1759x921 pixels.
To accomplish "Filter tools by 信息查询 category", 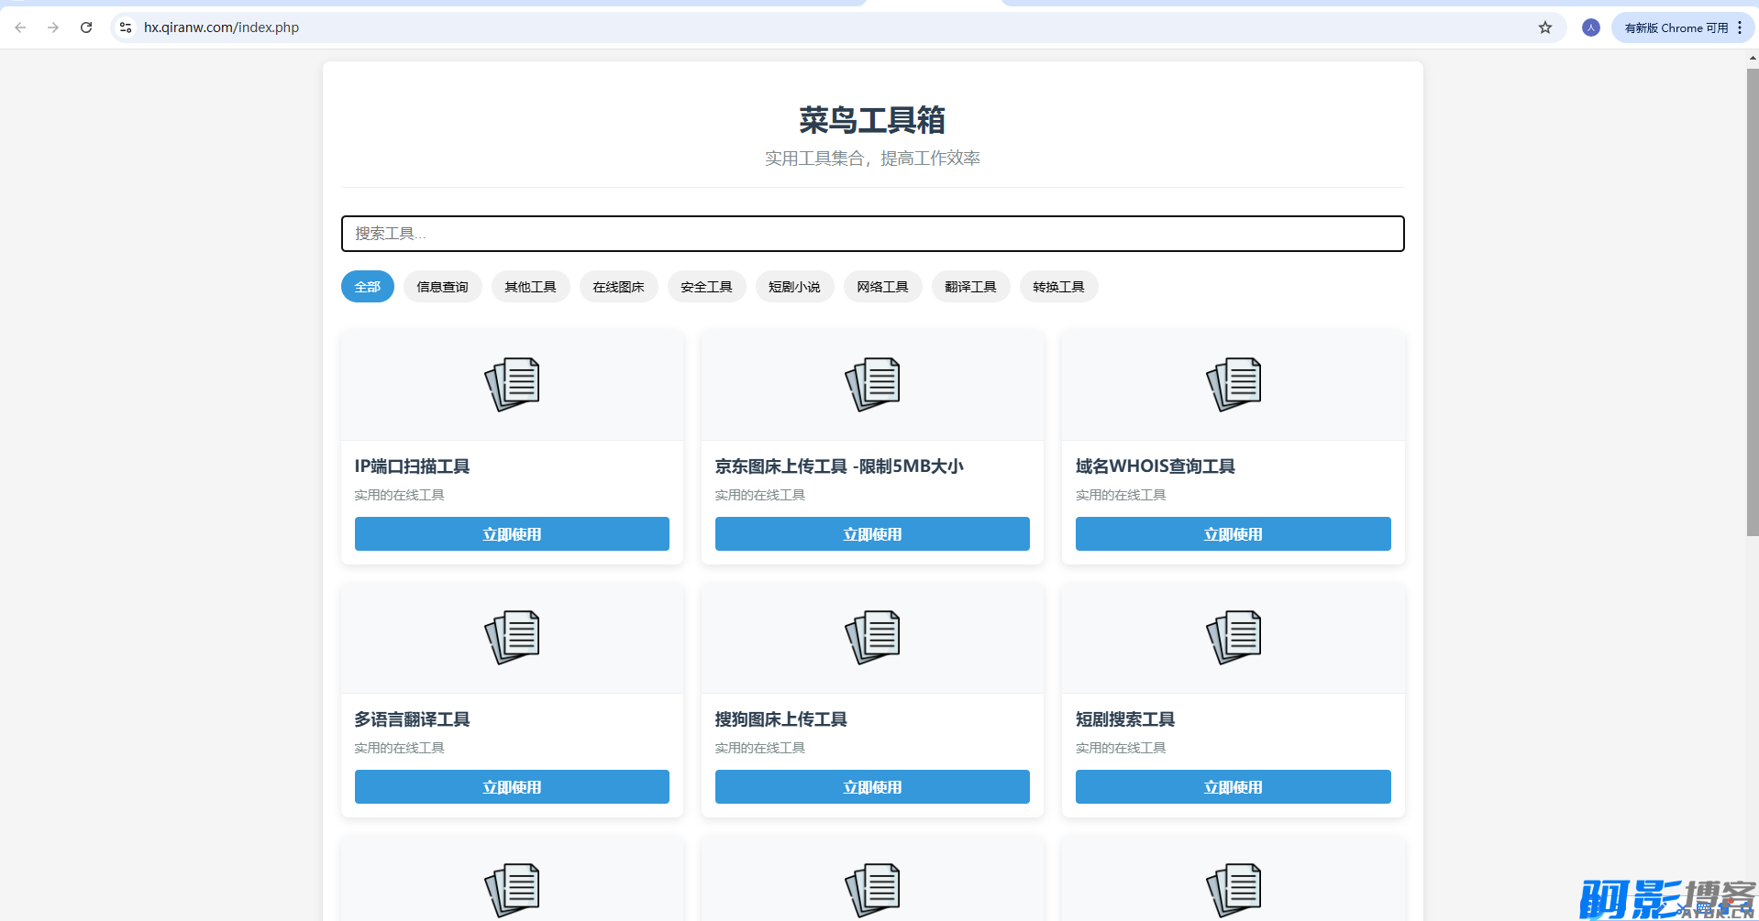I will click(442, 287).
